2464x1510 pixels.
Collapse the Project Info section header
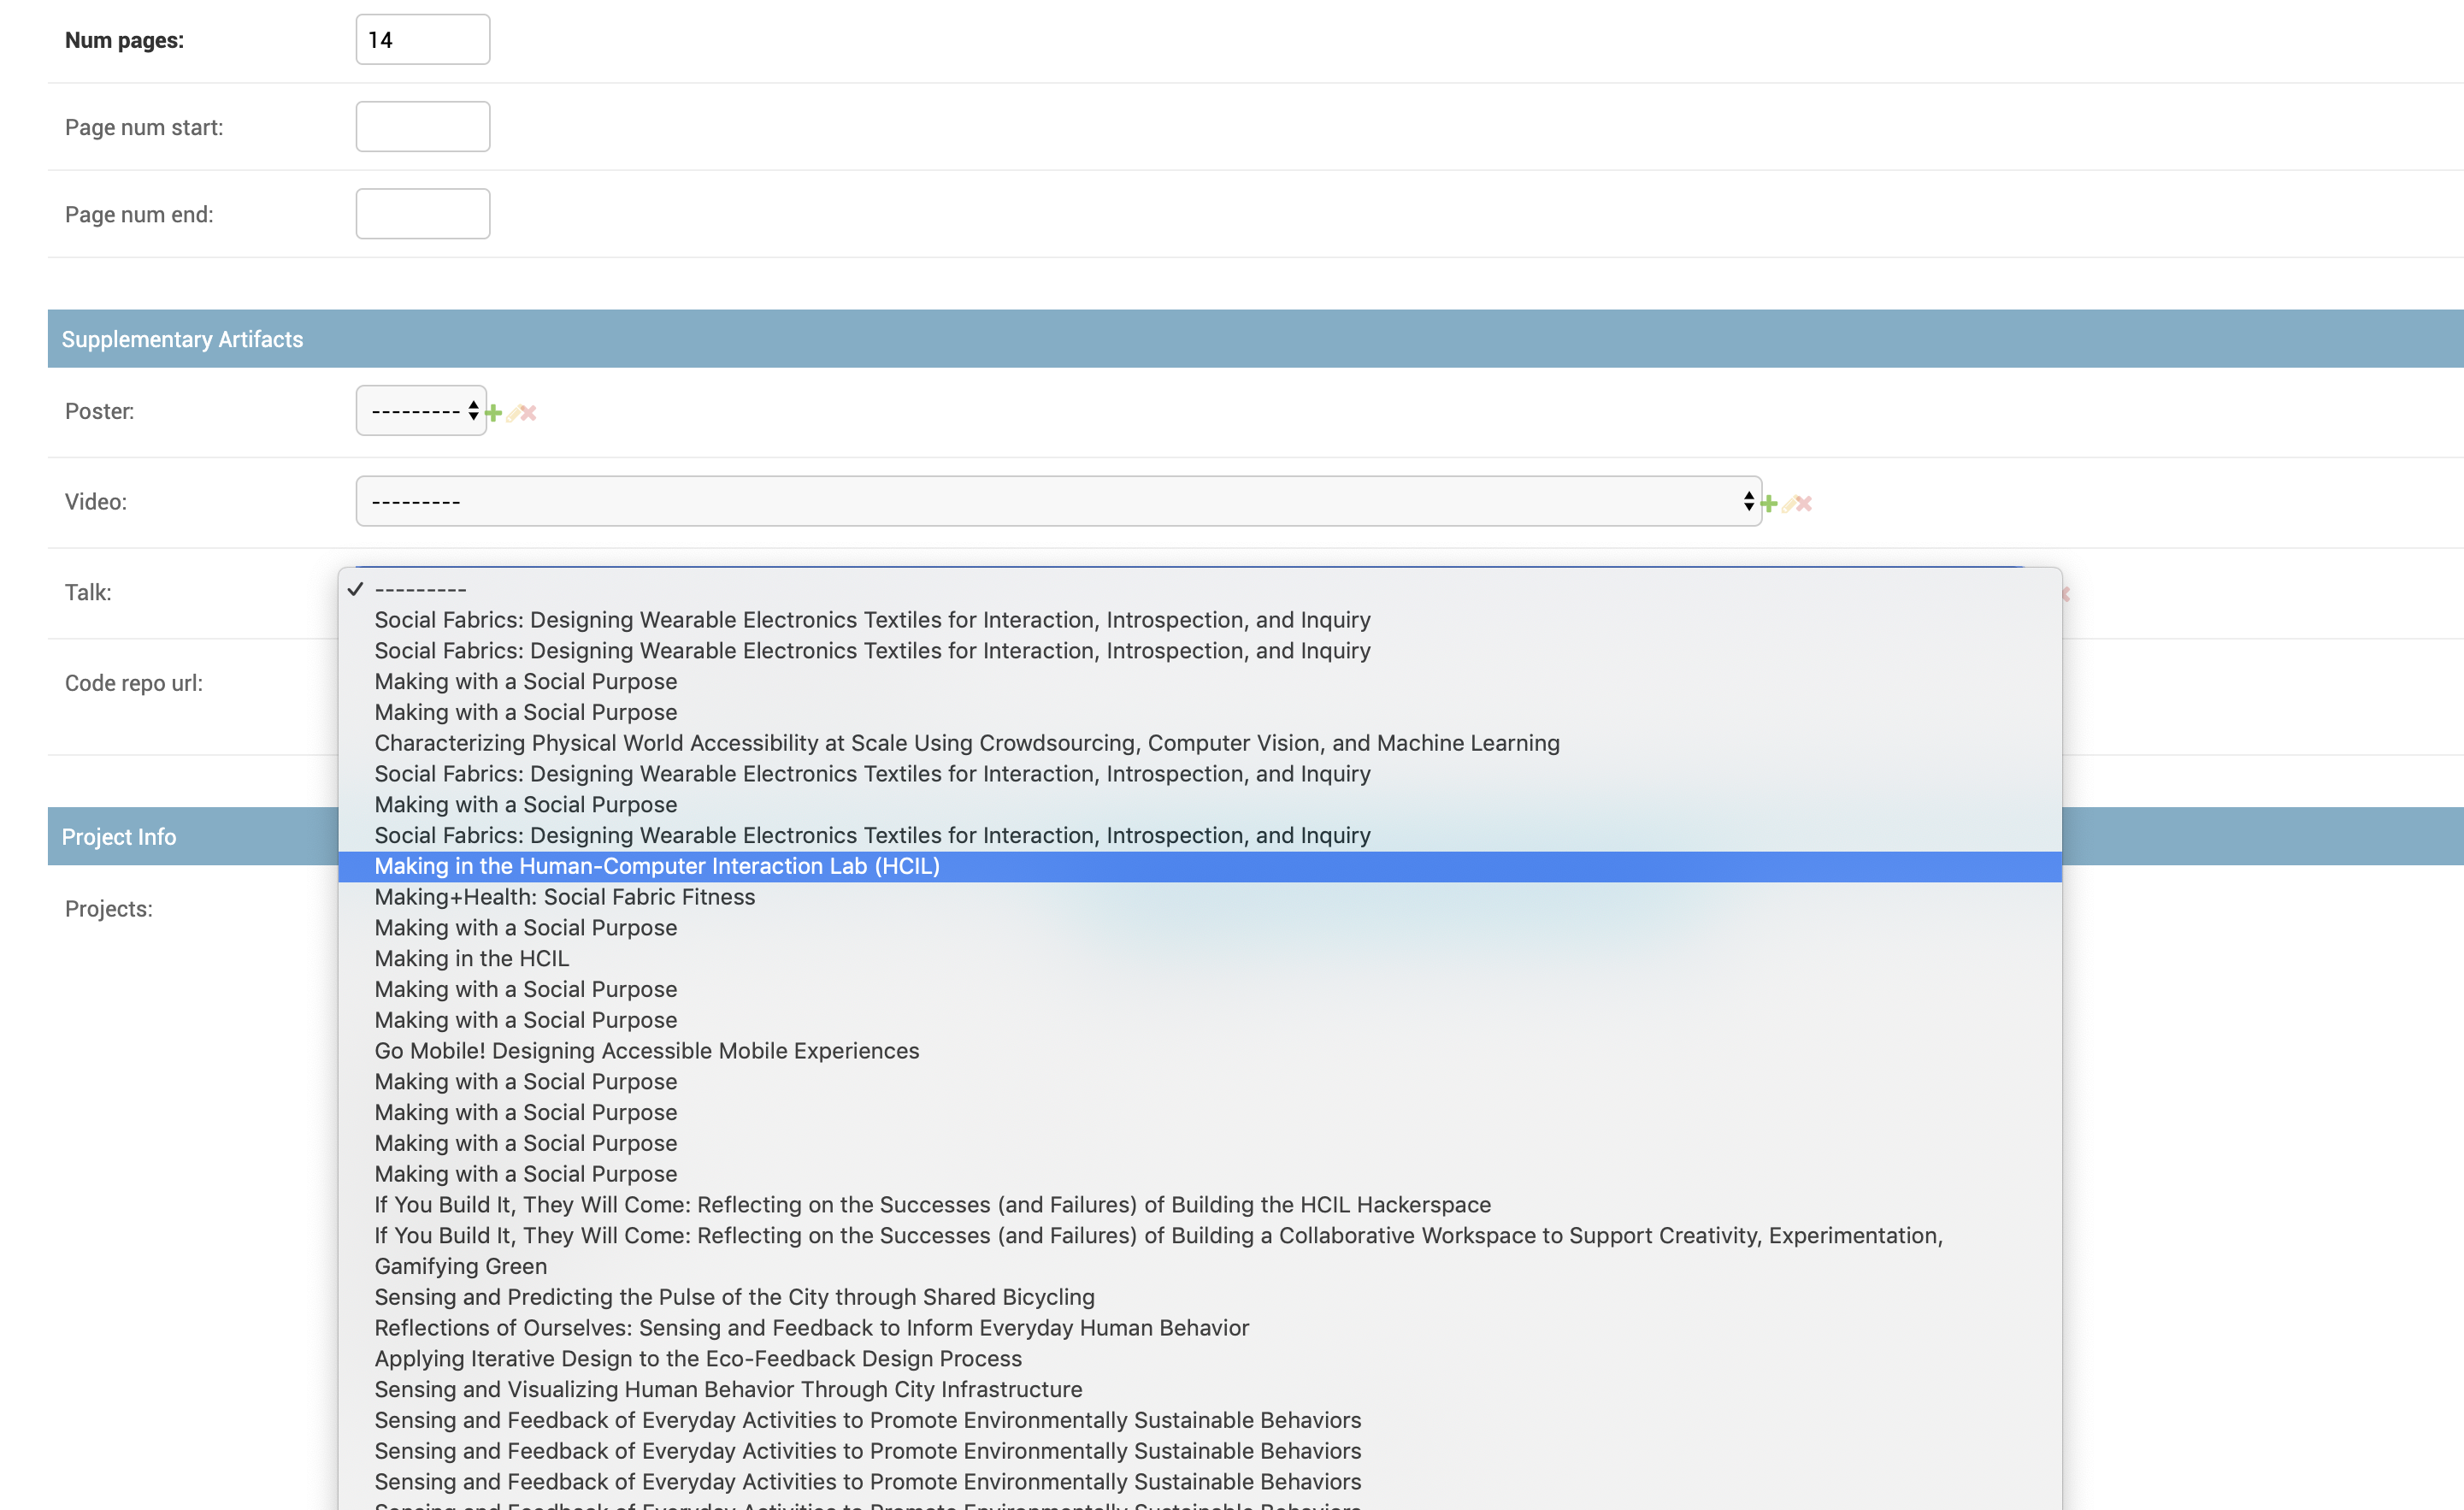click(118, 836)
